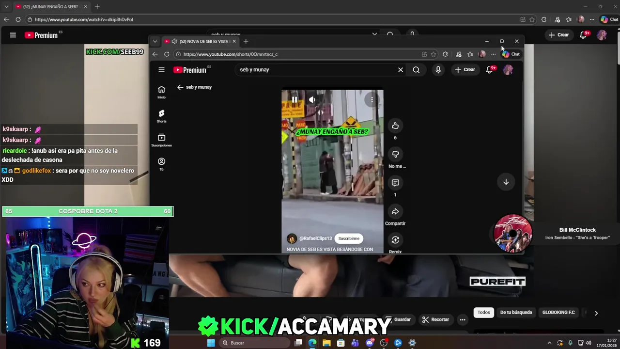Clip the video with the Recortar button
This screenshot has width=620, height=349.
point(435,319)
